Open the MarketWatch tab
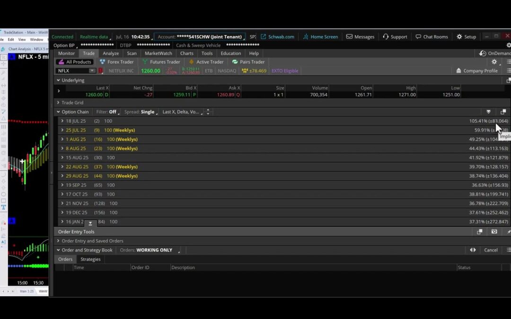Viewport: 511px width, 319px height. pos(159,53)
